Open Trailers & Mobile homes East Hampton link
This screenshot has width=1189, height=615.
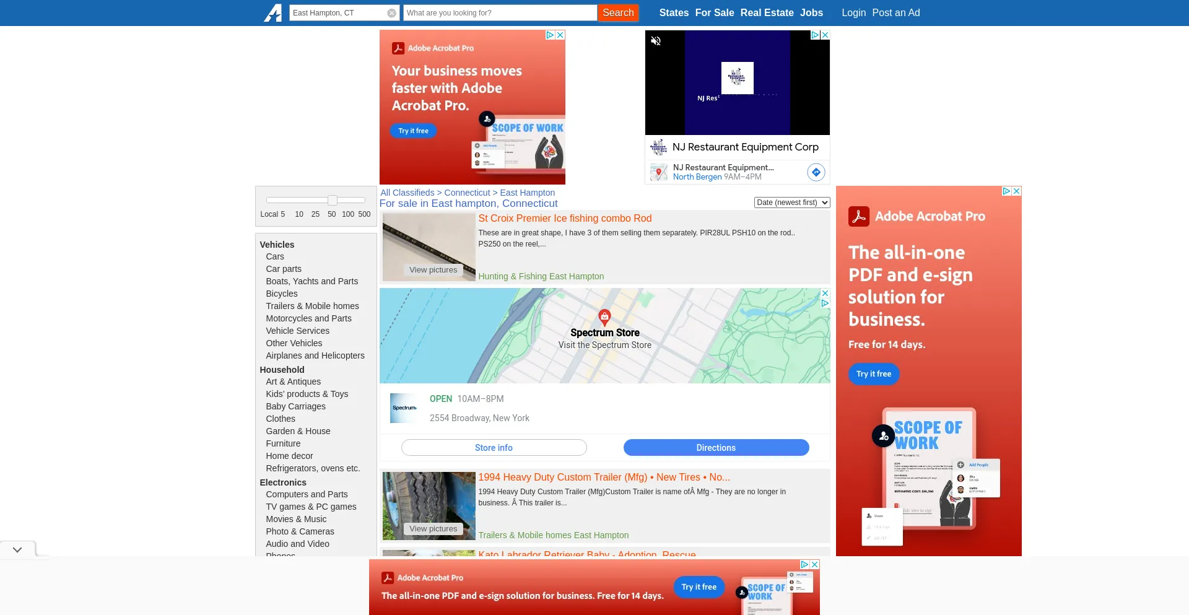coord(553,535)
